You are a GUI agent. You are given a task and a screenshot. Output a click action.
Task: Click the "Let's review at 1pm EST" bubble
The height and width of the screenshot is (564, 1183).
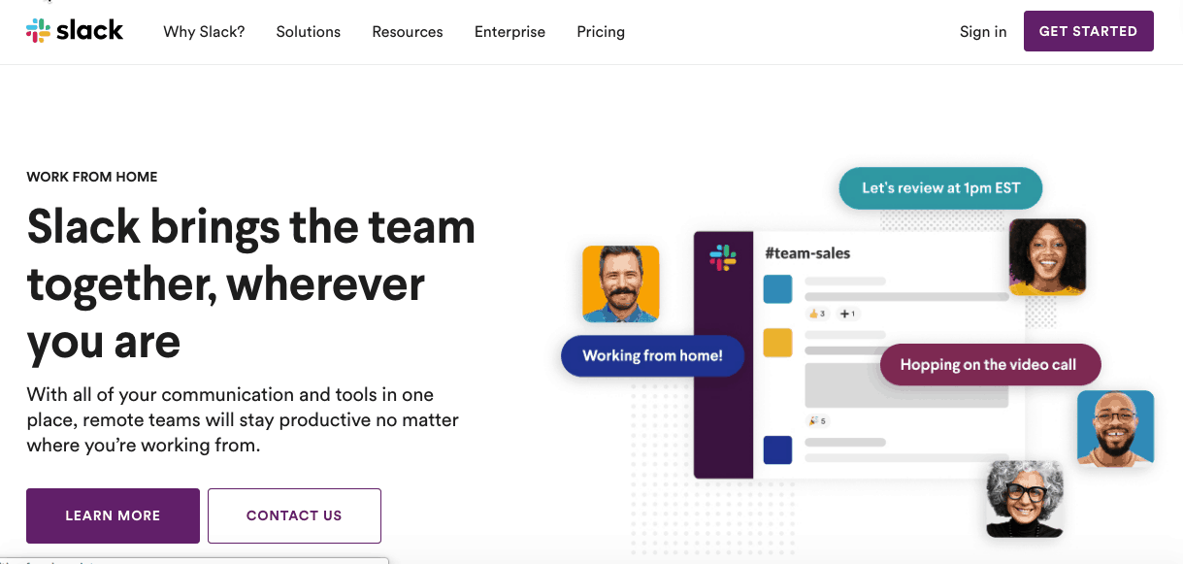coord(940,188)
